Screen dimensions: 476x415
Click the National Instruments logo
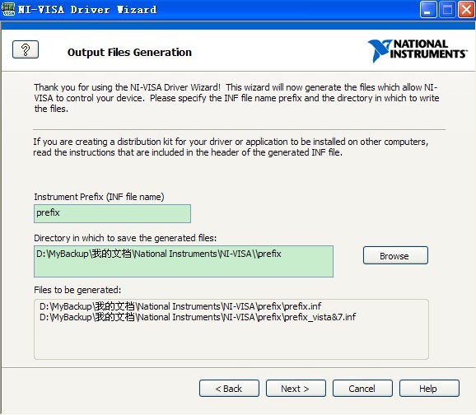point(418,51)
